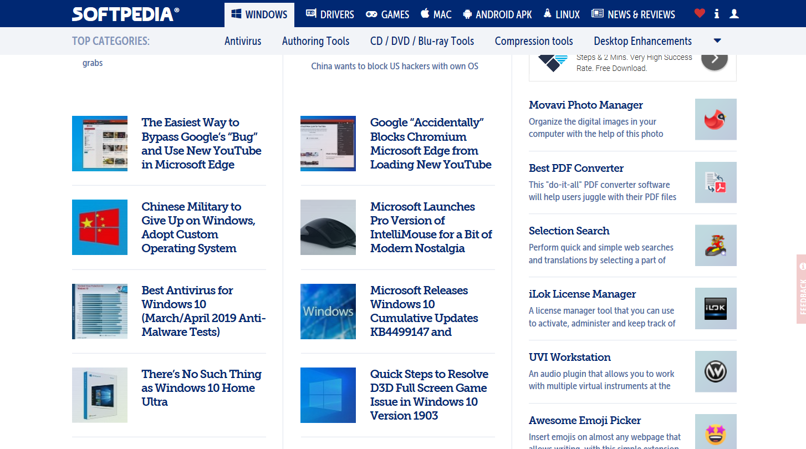
Task: Switch to the Games tab
Action: (387, 14)
